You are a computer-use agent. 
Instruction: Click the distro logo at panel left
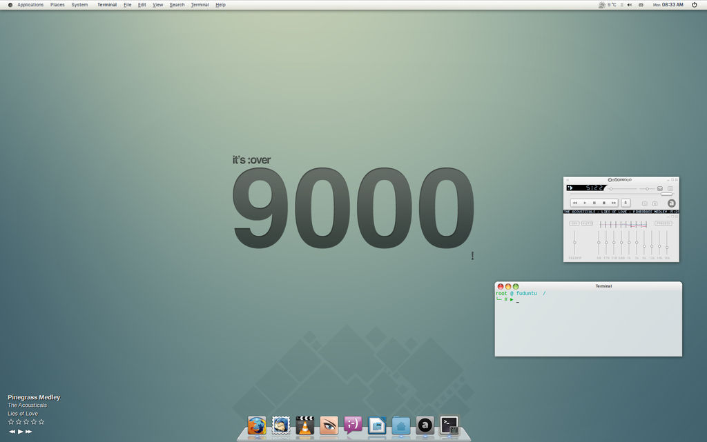point(10,5)
